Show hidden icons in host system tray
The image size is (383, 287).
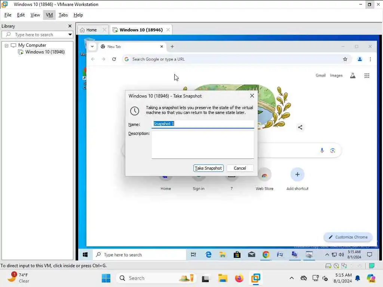point(292,278)
